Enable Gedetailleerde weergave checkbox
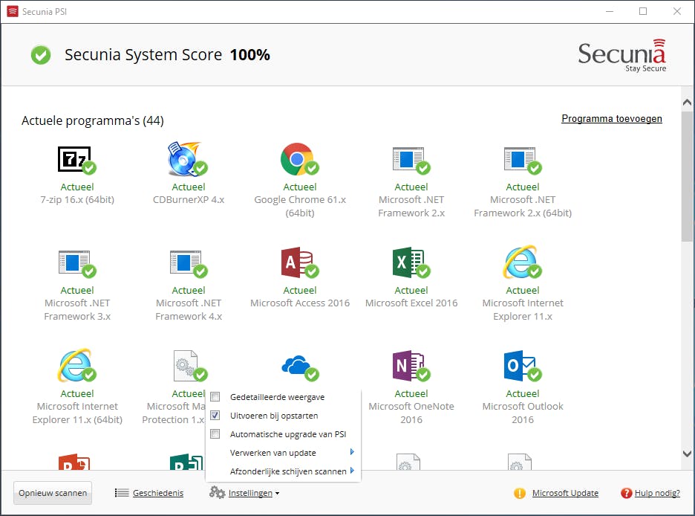Image resolution: width=695 pixels, height=516 pixels. coord(215,396)
